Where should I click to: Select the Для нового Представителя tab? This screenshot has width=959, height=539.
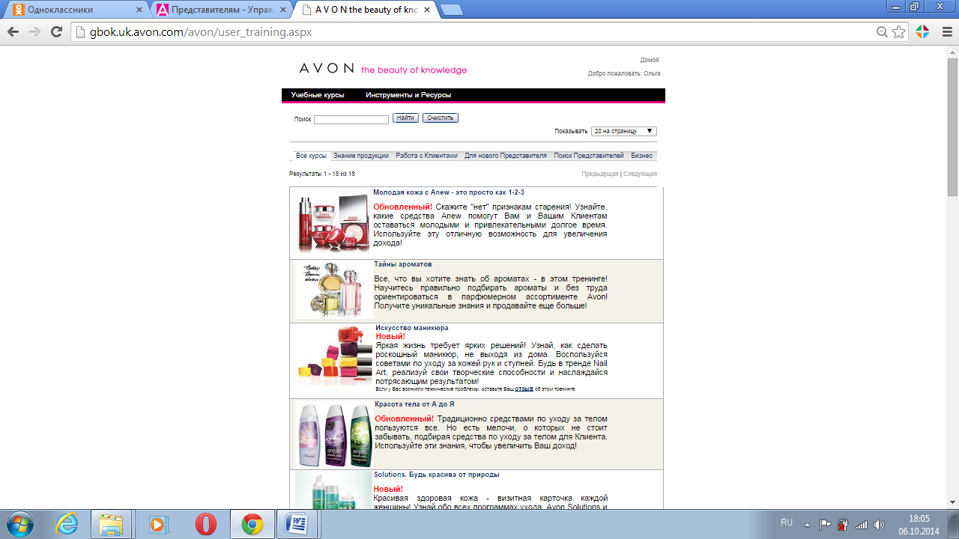coord(506,156)
